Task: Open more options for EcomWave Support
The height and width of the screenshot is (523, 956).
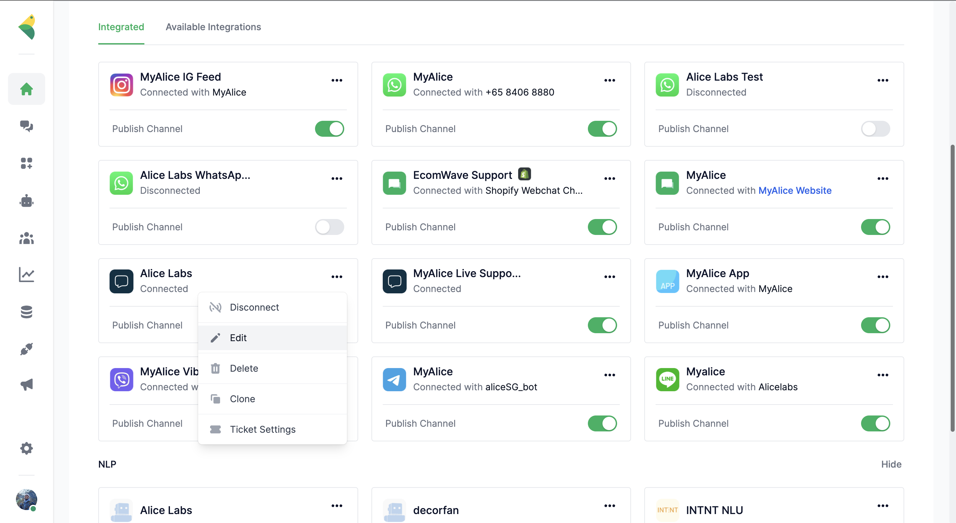Action: tap(609, 179)
